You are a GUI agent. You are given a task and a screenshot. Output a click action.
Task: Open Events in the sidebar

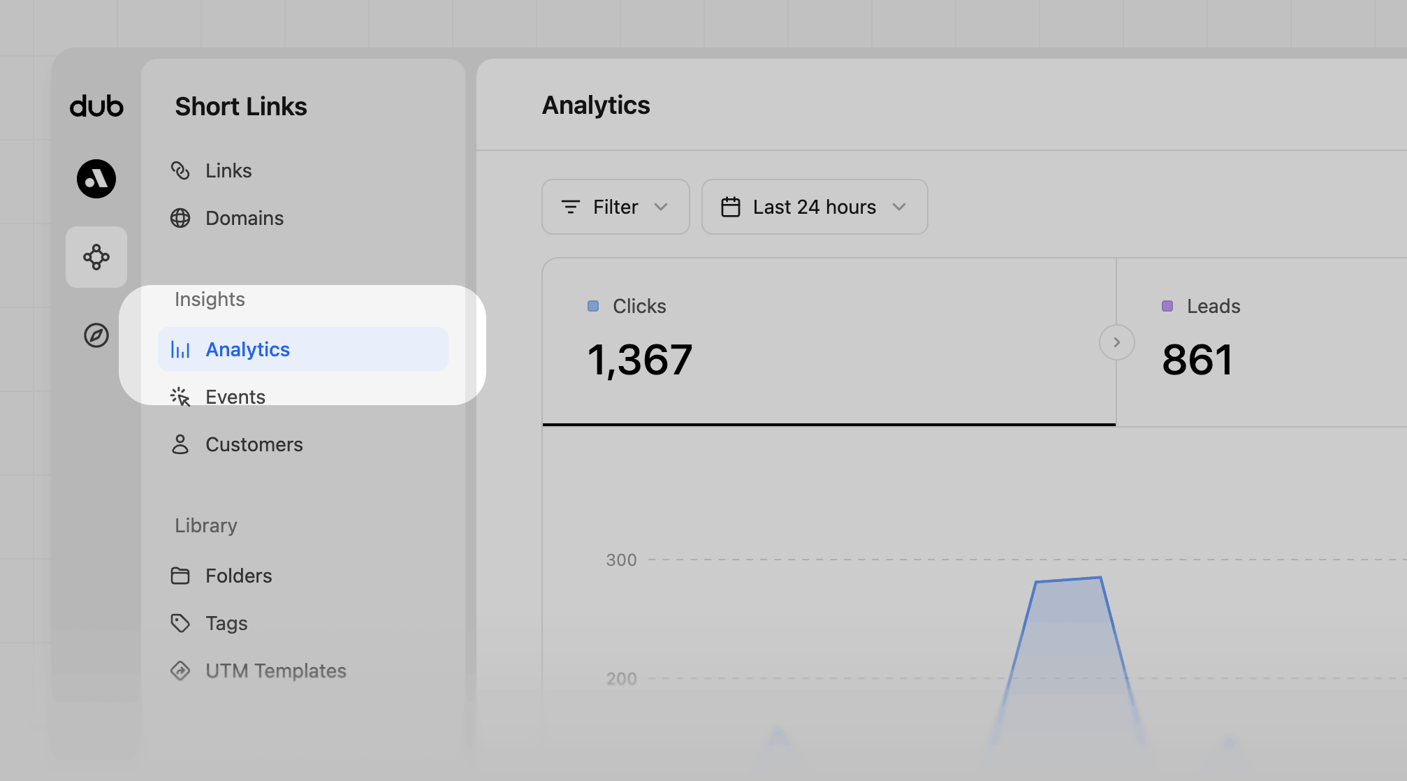[x=302, y=397]
